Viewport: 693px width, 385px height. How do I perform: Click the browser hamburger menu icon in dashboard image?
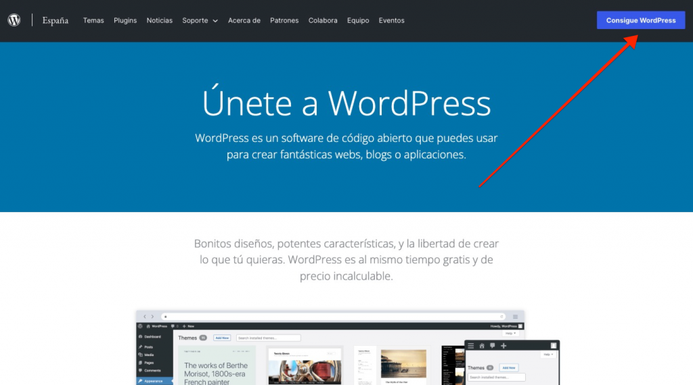click(515, 317)
